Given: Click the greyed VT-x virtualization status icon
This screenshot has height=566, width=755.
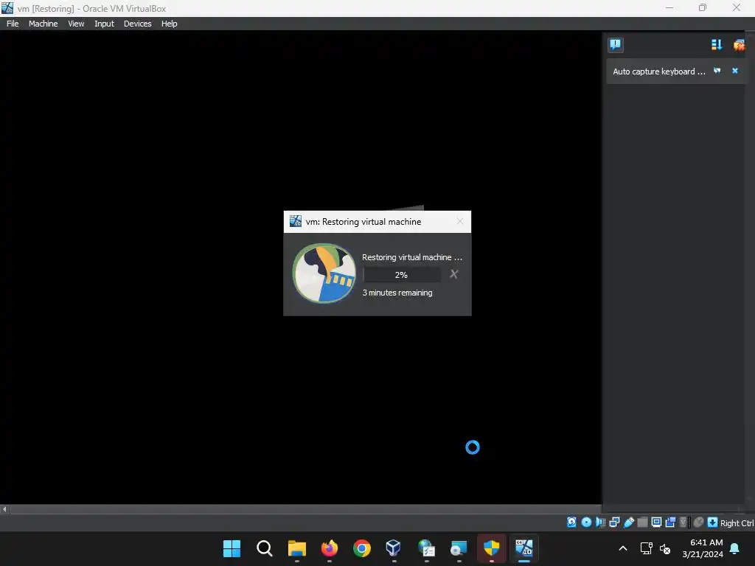Looking at the screenshot, I should (x=683, y=523).
